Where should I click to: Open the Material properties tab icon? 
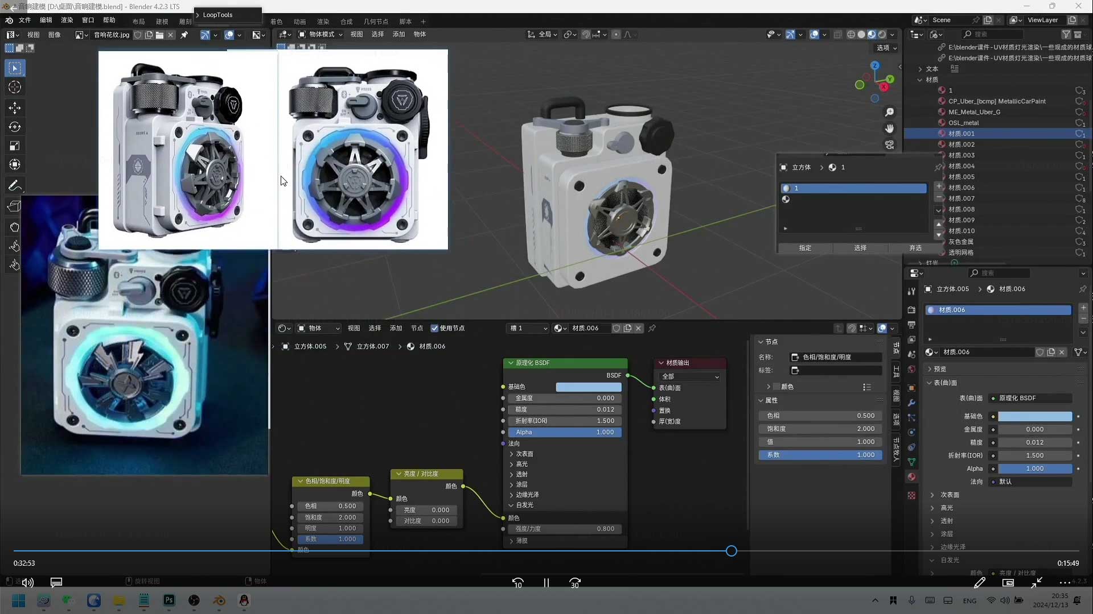tap(911, 477)
